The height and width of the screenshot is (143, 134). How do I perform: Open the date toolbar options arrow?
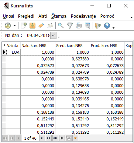(59, 37)
